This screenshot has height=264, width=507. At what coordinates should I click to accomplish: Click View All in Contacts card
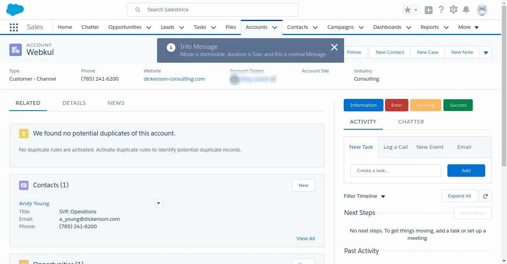[x=306, y=239]
